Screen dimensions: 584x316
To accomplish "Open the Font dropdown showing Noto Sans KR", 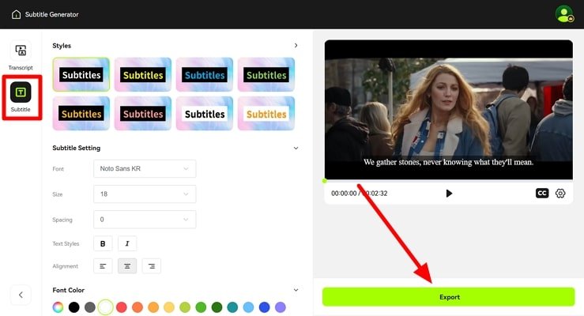I will coord(144,169).
